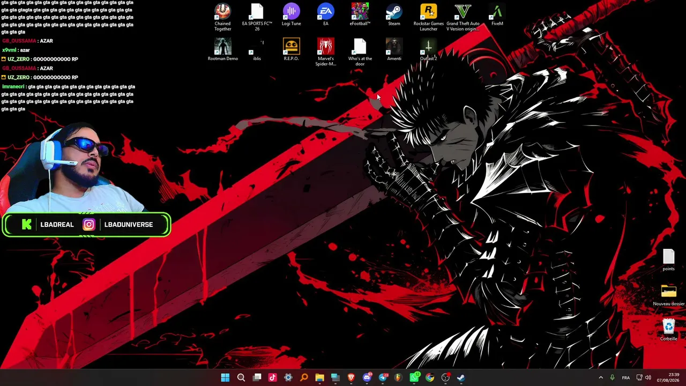Open the Windows Start menu
Screen dimensions: 686x386
pyautogui.click(x=225, y=377)
